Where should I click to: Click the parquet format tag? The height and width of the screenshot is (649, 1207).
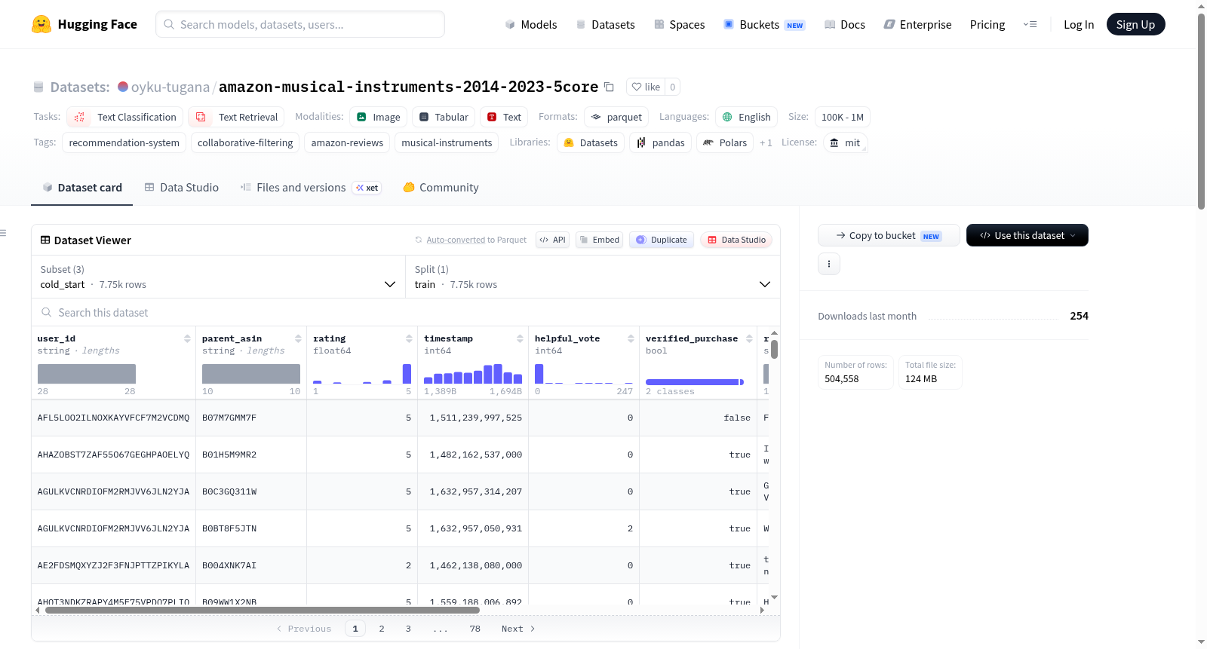(616, 117)
